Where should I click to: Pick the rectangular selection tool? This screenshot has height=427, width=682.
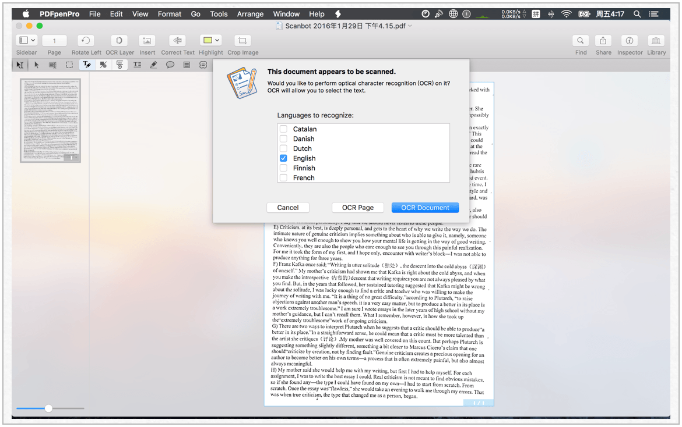(x=69, y=65)
